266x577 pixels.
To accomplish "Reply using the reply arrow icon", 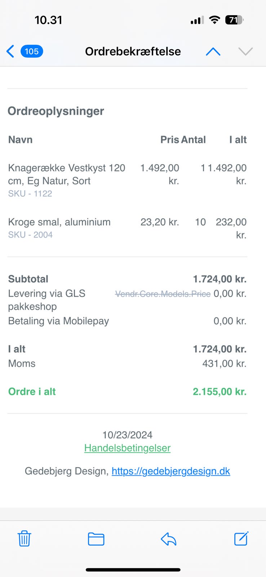I will 169,539.
